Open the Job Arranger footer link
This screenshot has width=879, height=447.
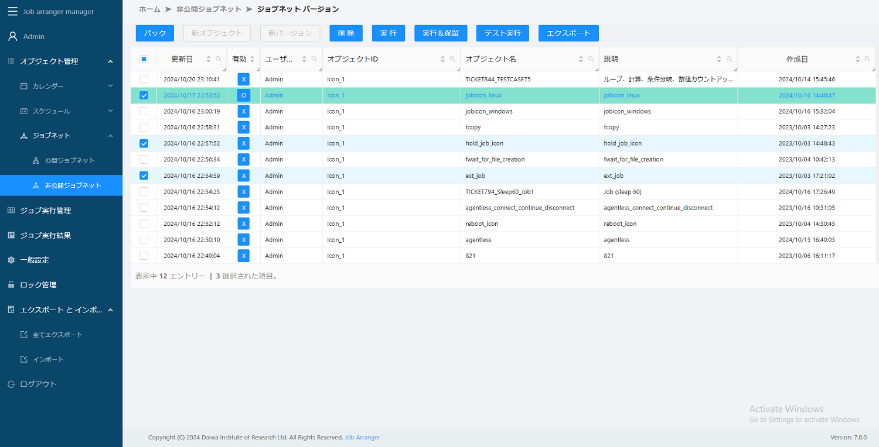click(x=362, y=438)
